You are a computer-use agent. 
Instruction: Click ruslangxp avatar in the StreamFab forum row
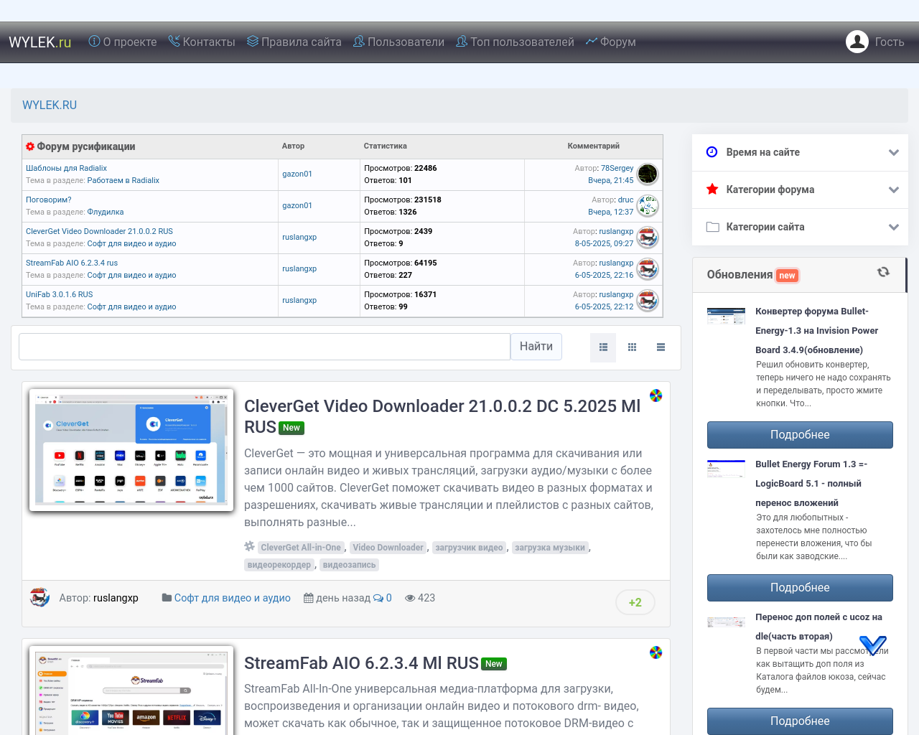[x=648, y=268]
